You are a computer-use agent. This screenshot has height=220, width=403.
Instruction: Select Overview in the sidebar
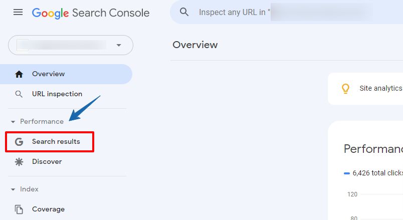[66, 74]
